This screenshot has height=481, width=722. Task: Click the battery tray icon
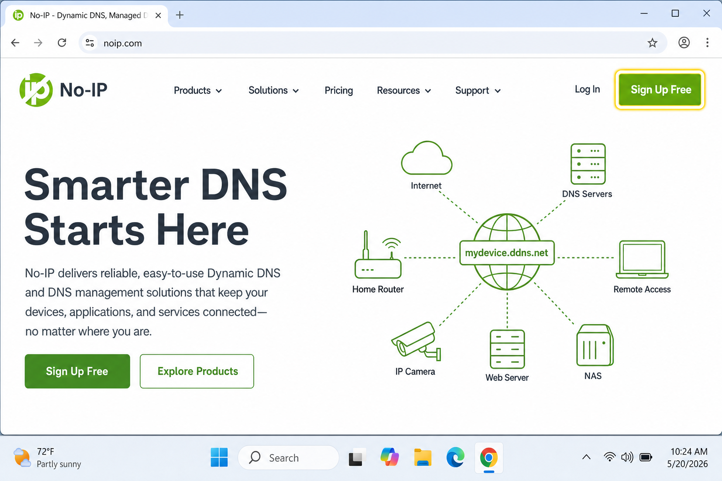(x=646, y=457)
